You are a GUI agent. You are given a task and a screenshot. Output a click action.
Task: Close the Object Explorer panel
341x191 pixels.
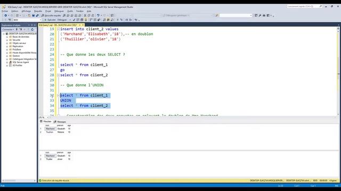point(35,25)
